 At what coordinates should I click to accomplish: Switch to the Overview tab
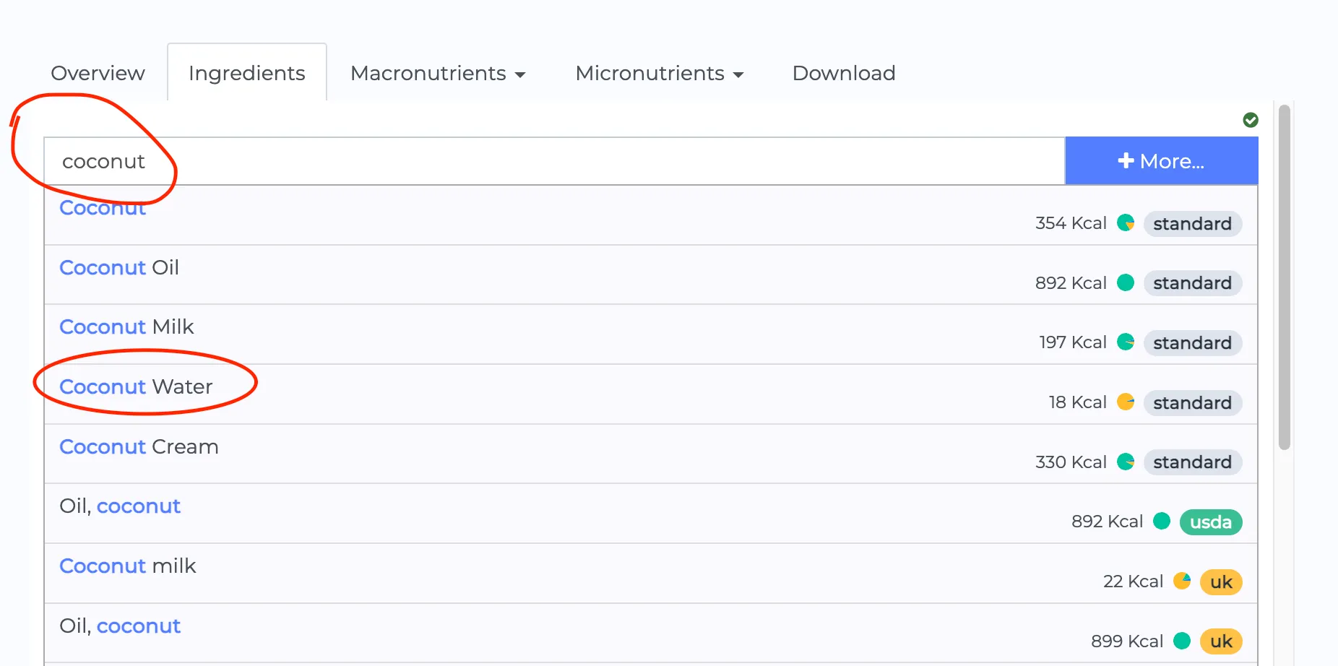(98, 74)
